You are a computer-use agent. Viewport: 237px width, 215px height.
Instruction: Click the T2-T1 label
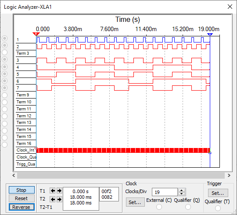[46, 207]
